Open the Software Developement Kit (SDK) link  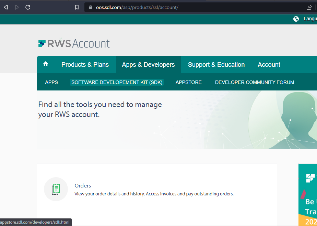tap(117, 82)
